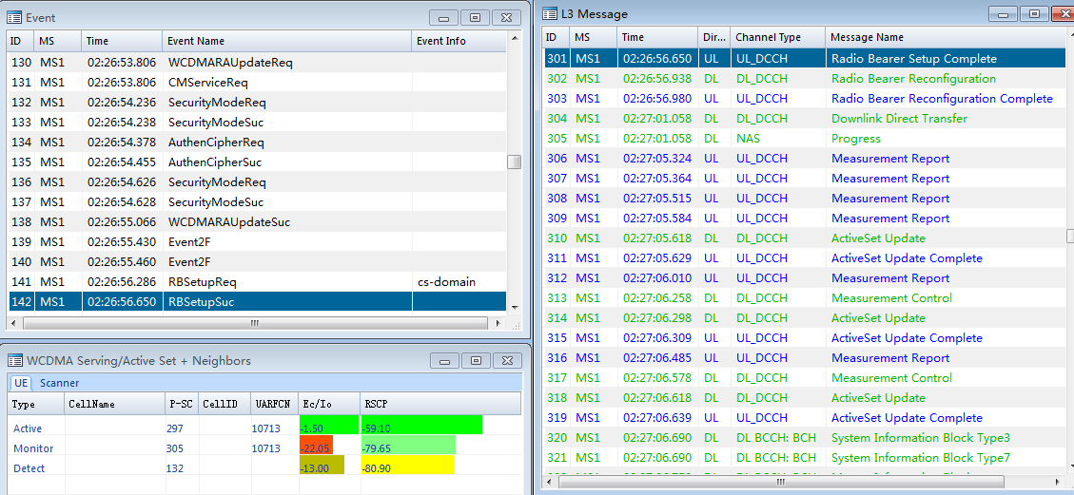Select event 130 WCDMARAUpdateReq
Viewport: 1074px width, 495px height.
click(257, 62)
